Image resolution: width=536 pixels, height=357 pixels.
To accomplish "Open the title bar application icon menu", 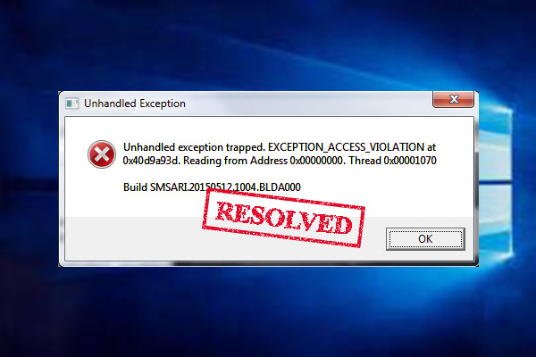I will click(71, 104).
